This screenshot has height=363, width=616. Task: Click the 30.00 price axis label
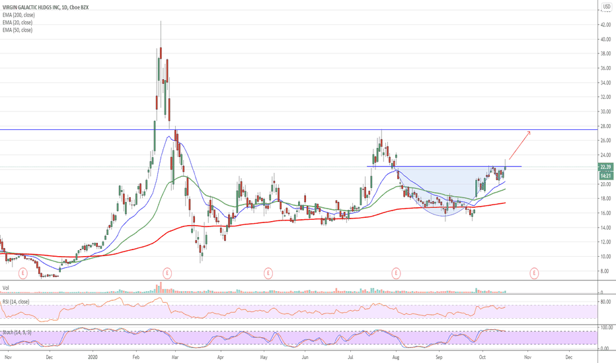[x=605, y=112]
